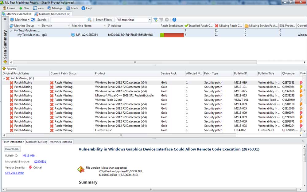
Task: Open the Machines dropdown button
Action: click(20, 20)
